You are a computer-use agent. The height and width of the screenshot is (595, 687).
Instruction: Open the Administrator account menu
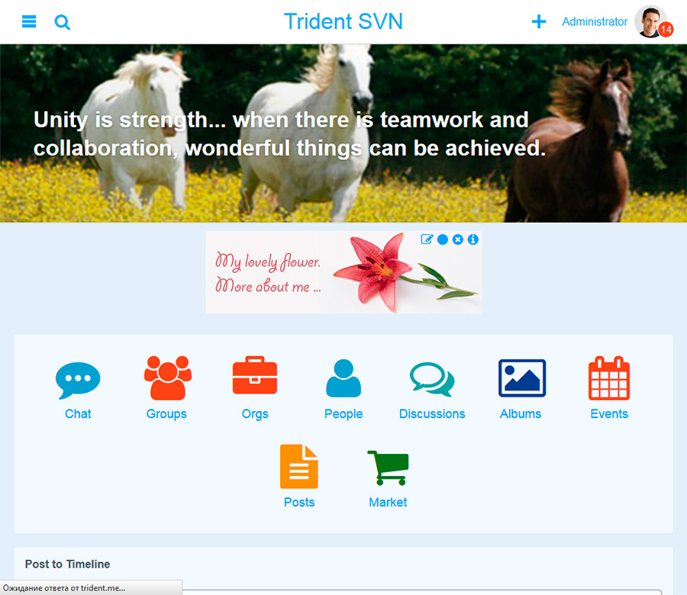[x=594, y=22]
